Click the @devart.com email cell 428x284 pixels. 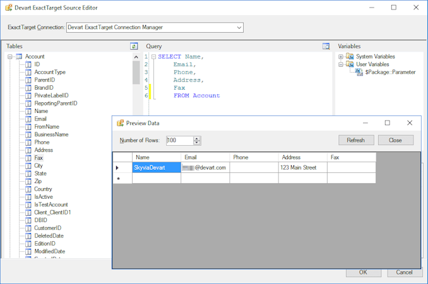205,167
